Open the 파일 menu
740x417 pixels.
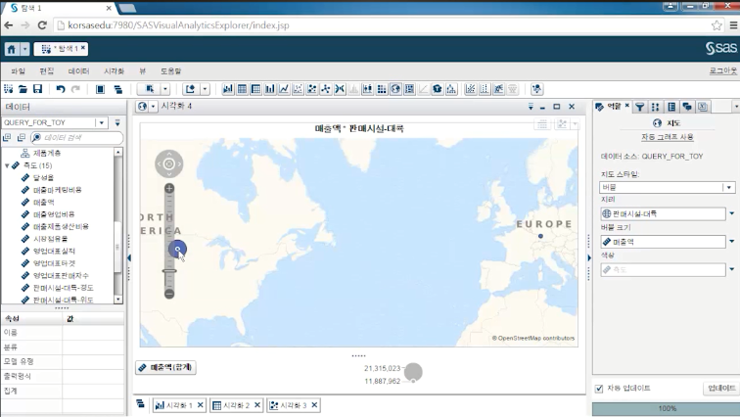point(18,70)
